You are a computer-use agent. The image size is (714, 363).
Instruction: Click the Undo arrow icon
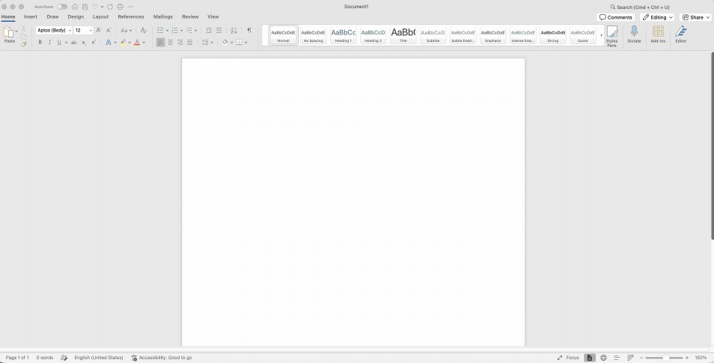96,7
